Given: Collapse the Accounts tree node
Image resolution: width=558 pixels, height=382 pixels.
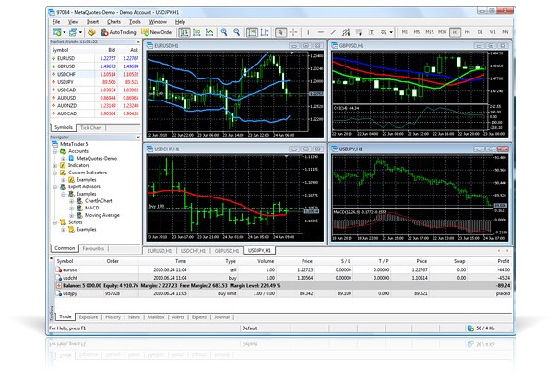Looking at the screenshot, I should [x=55, y=151].
